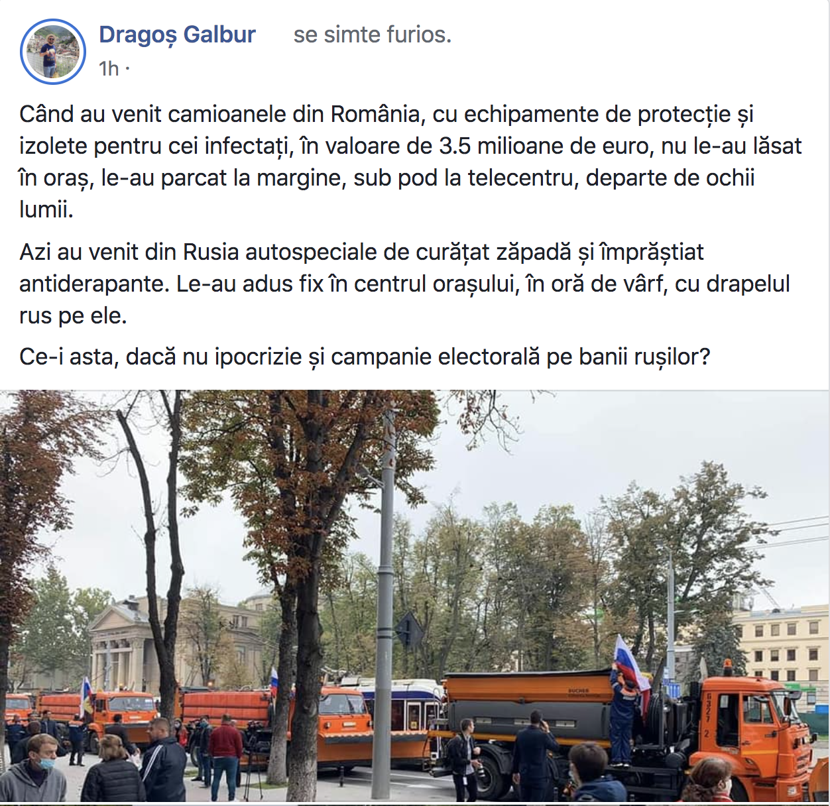
Task: Open the post's 1h timestamp
Action: pos(109,68)
